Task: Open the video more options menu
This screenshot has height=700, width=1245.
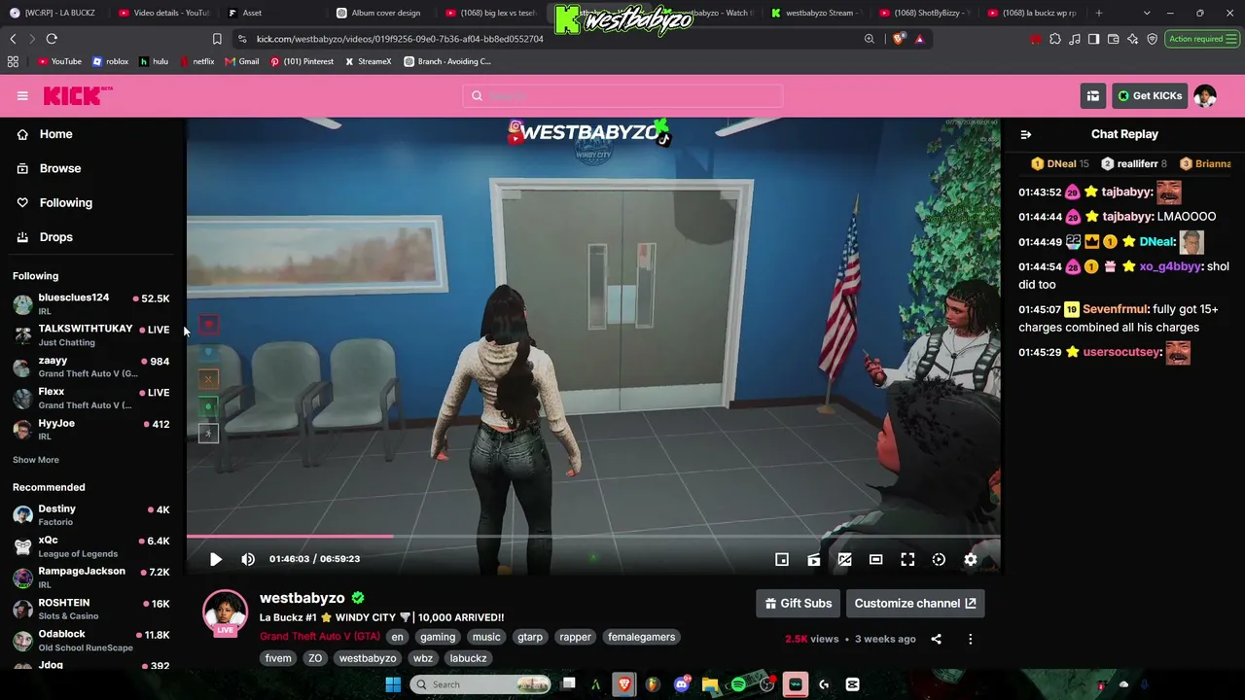Action: click(970, 639)
